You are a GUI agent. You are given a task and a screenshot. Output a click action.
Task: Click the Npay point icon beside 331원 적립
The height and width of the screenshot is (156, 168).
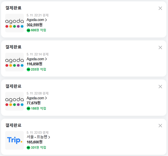28,148
